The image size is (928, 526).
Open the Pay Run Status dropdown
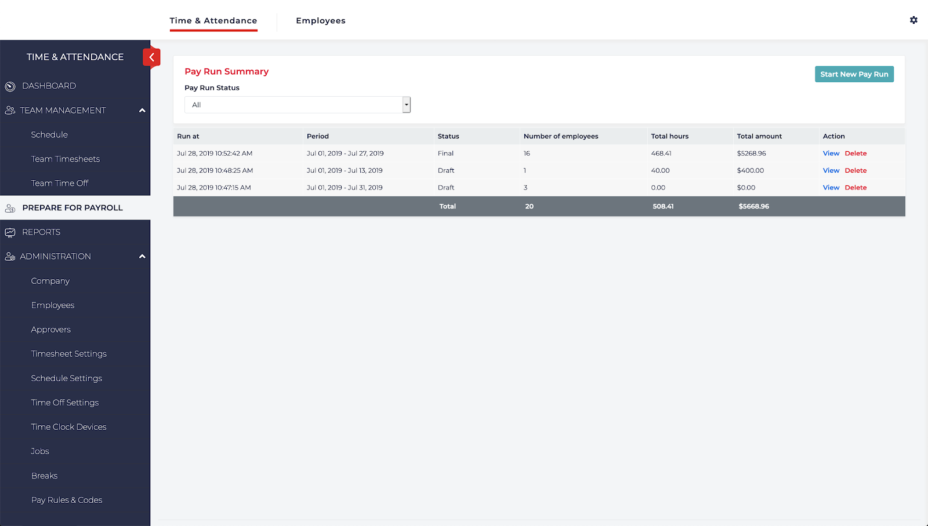[297, 105]
